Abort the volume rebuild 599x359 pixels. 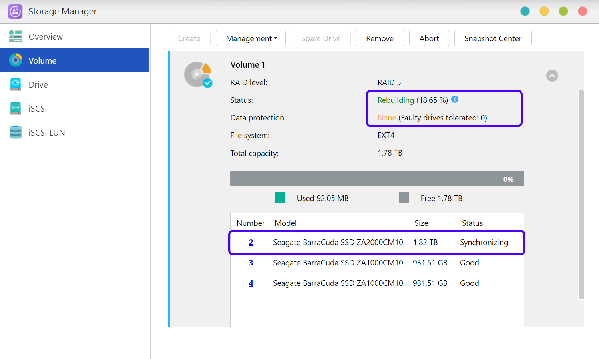tap(429, 38)
